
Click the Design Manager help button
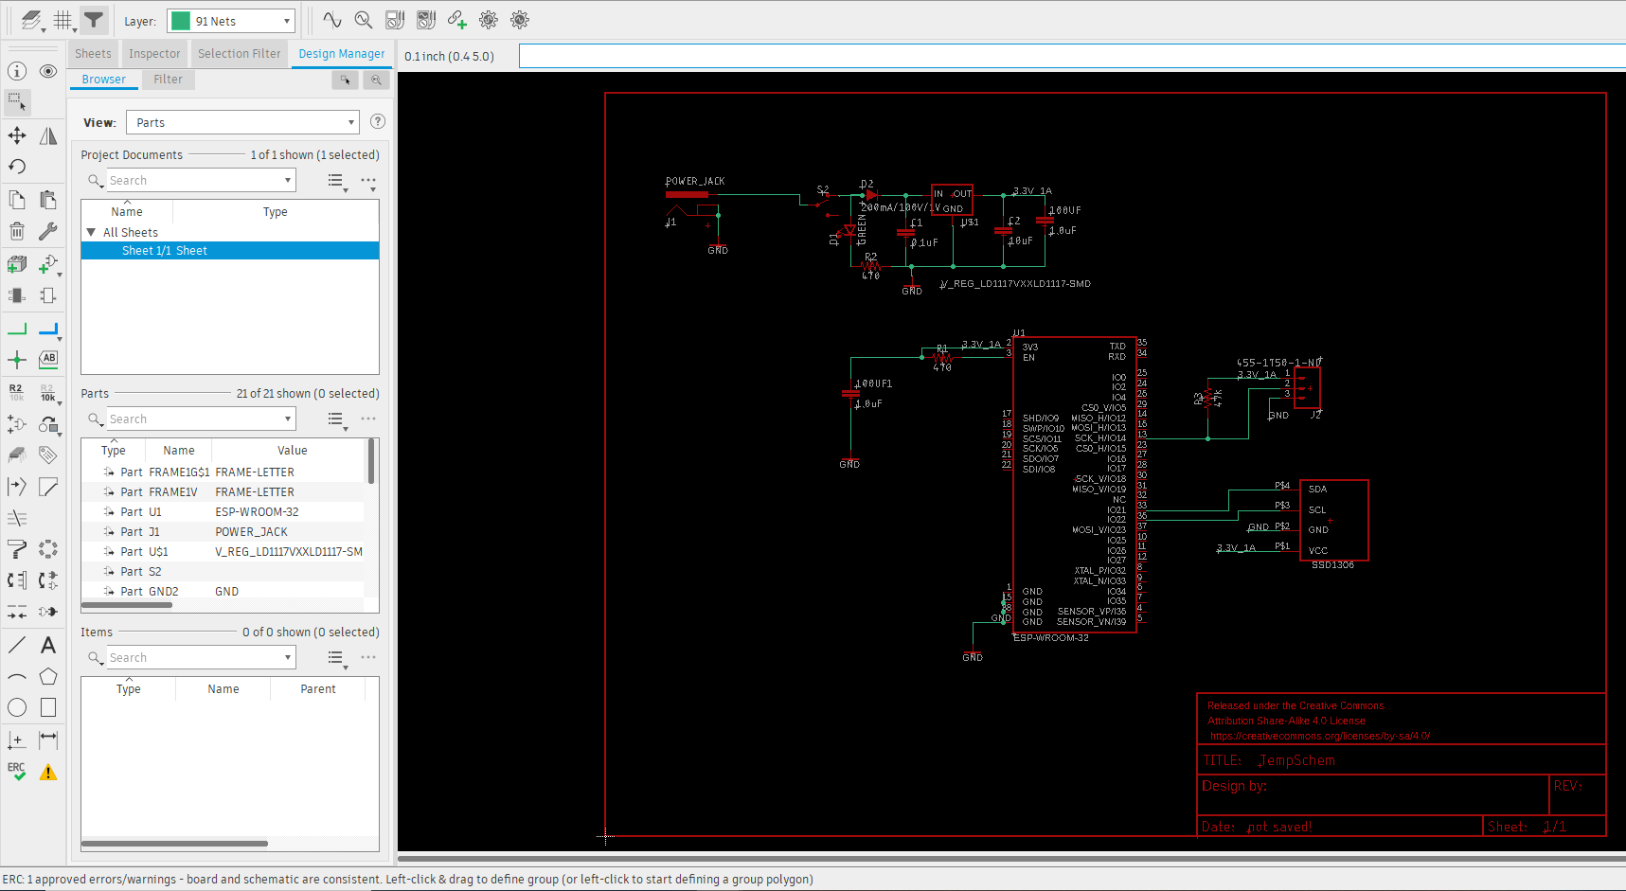[378, 121]
